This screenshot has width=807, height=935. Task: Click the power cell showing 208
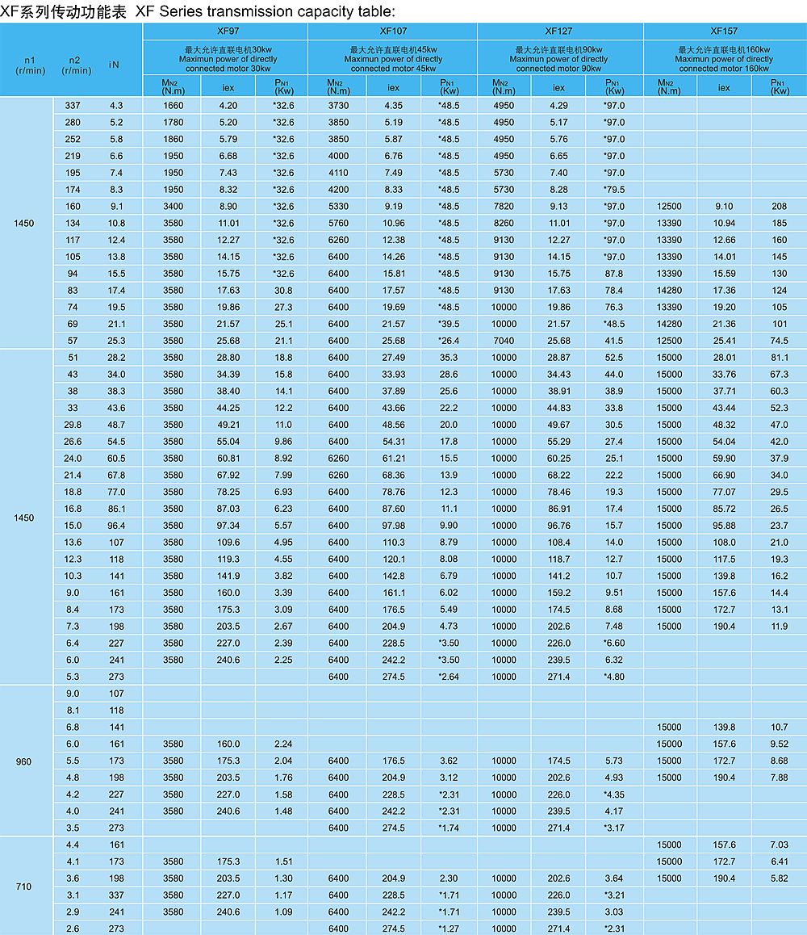[x=779, y=206]
